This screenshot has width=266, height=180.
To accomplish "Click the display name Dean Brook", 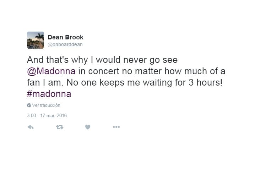I will (65, 37).
